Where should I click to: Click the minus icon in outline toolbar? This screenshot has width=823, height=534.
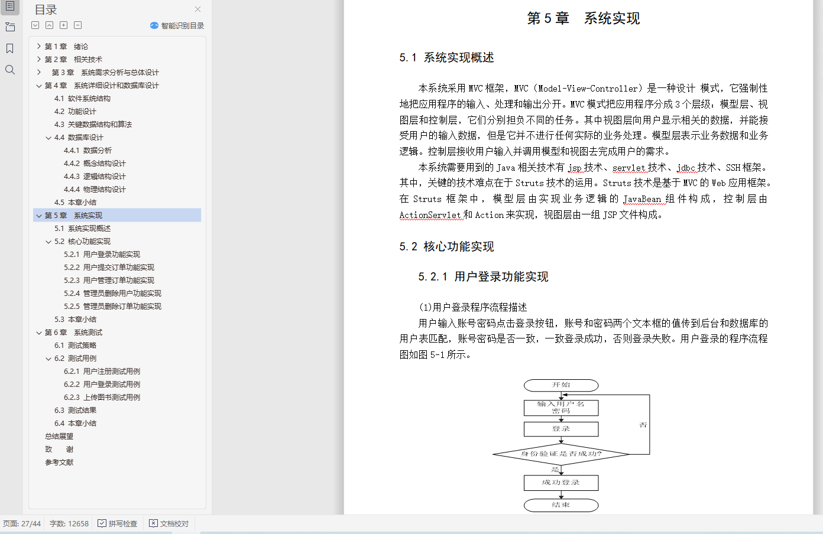[78, 25]
